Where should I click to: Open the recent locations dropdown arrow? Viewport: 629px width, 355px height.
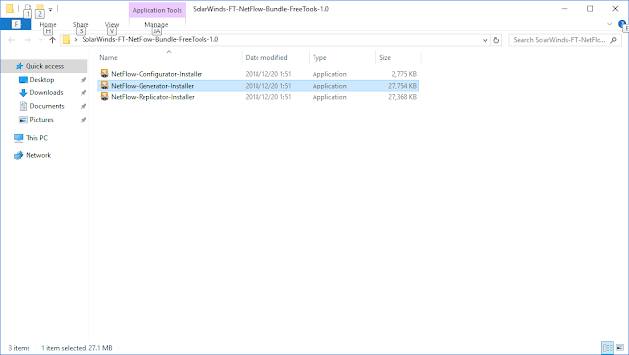click(x=40, y=40)
